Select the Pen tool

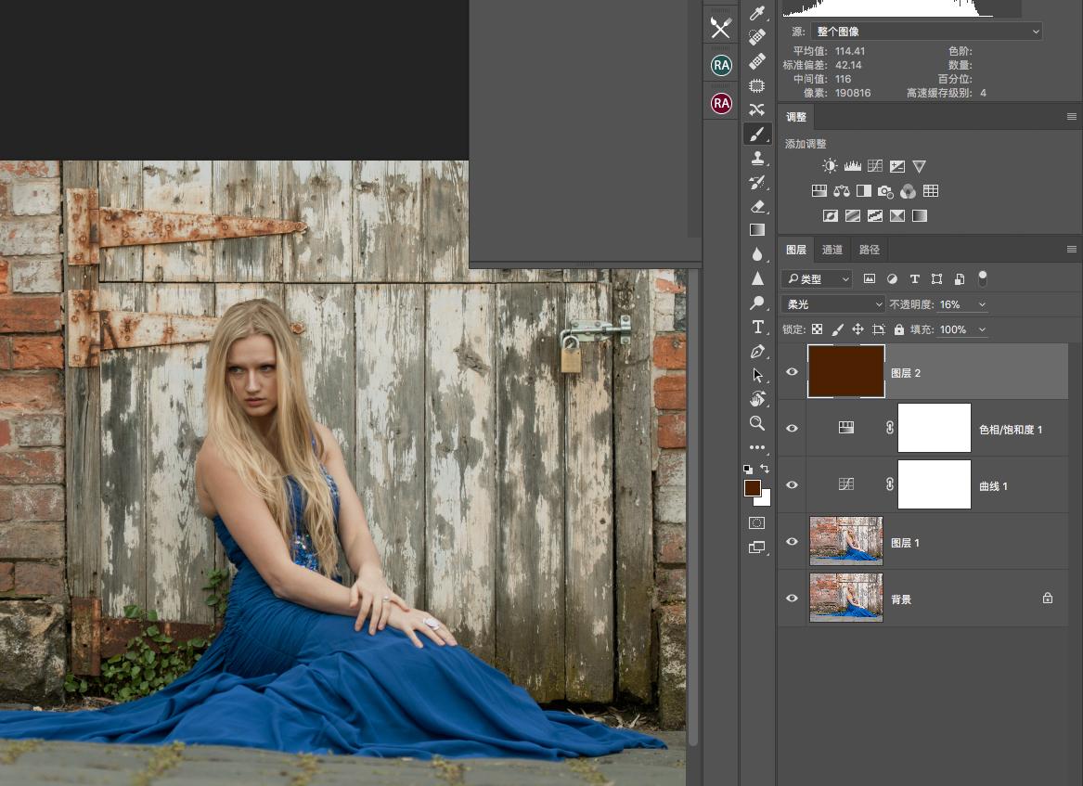(757, 351)
